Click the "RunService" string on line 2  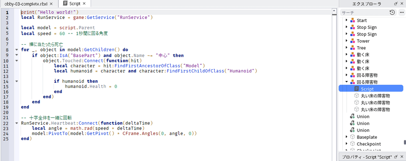(134, 17)
